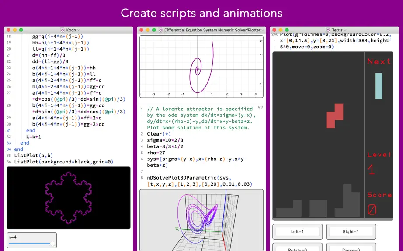403x251 pixels.
Task: Click the Right=1 button
Action: pyautogui.click(x=351, y=231)
